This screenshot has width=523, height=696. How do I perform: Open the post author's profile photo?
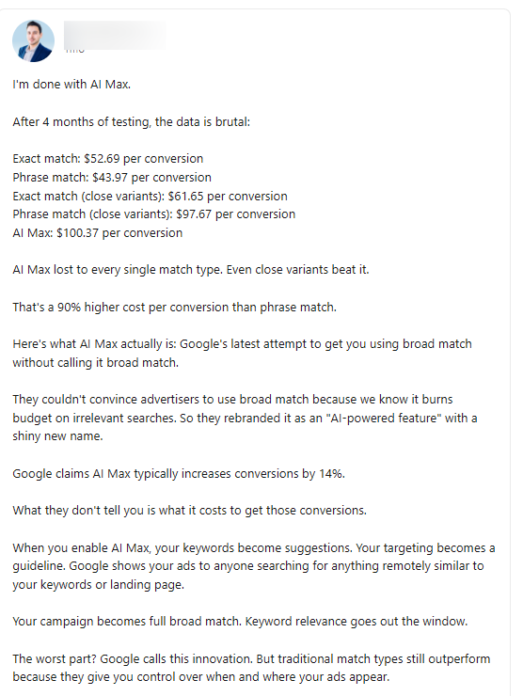pos(33,40)
